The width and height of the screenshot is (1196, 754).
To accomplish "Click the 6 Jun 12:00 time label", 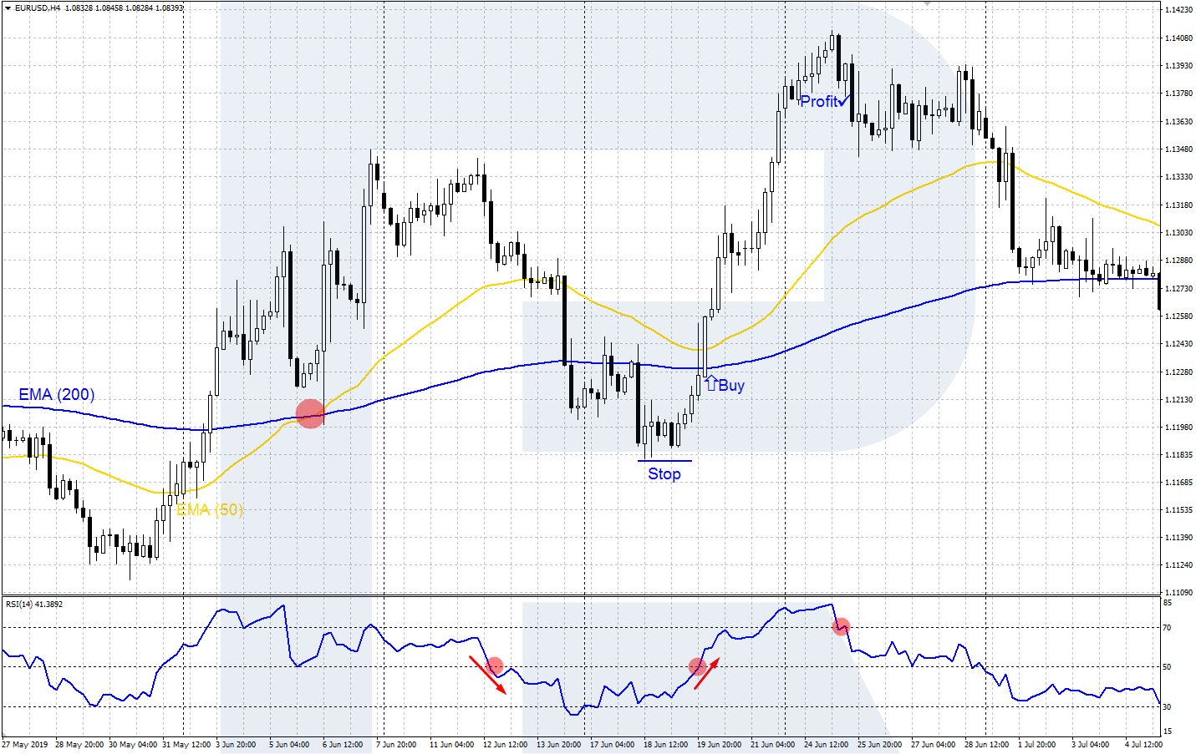I will point(343,744).
